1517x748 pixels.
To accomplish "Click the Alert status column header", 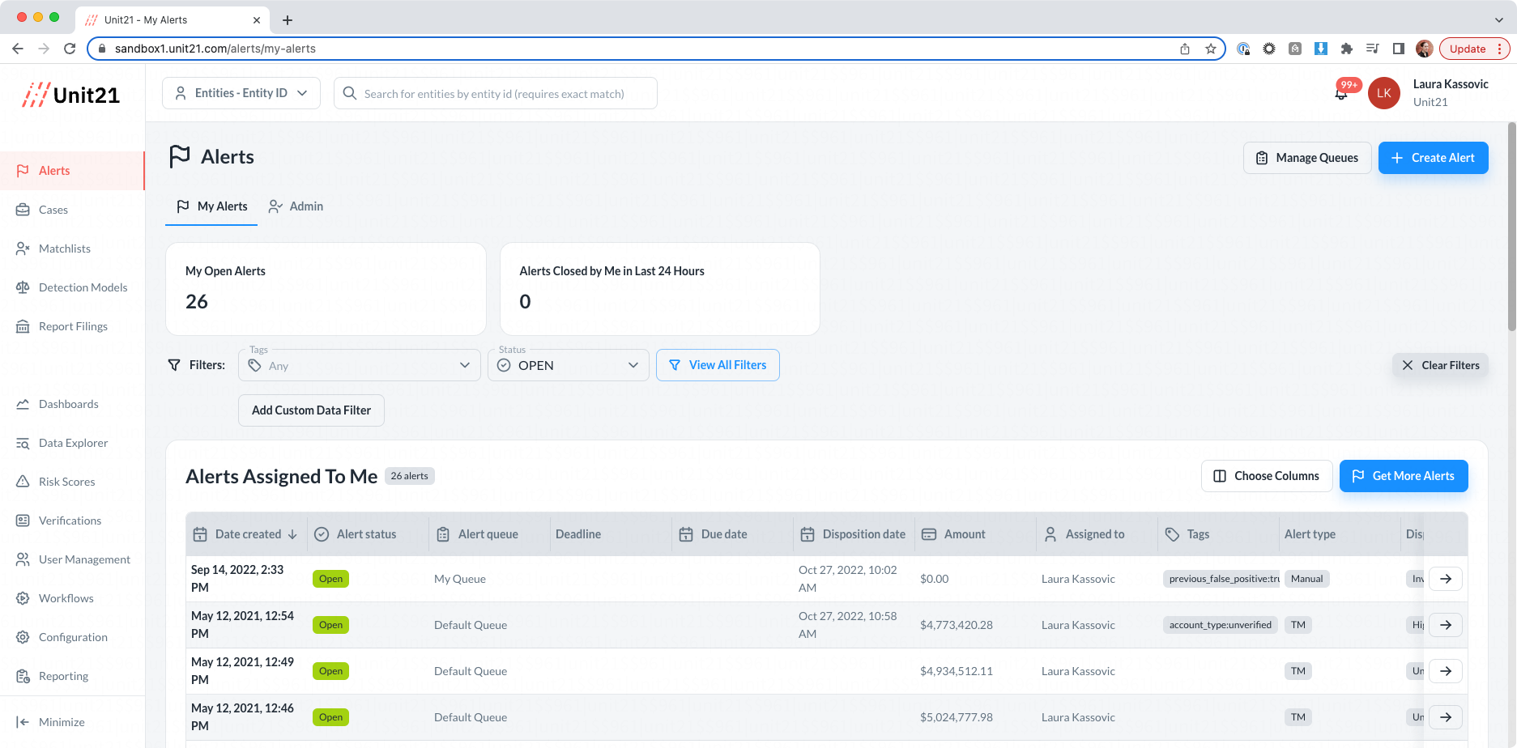I will (x=368, y=534).
